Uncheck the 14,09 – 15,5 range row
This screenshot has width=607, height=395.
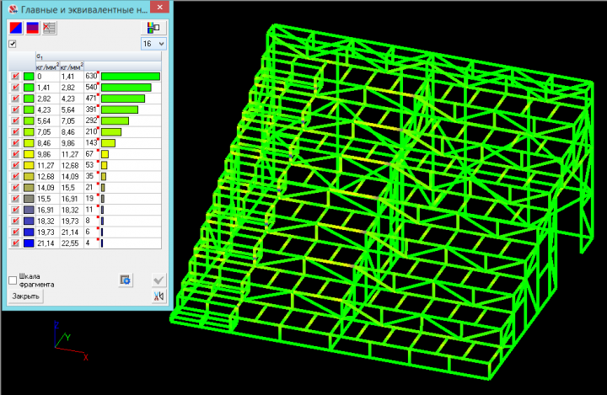[x=15, y=188]
